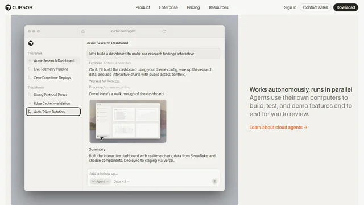Click the Auth Token Rotation merge icon
The width and height of the screenshot is (364, 205).
(x=30, y=112)
